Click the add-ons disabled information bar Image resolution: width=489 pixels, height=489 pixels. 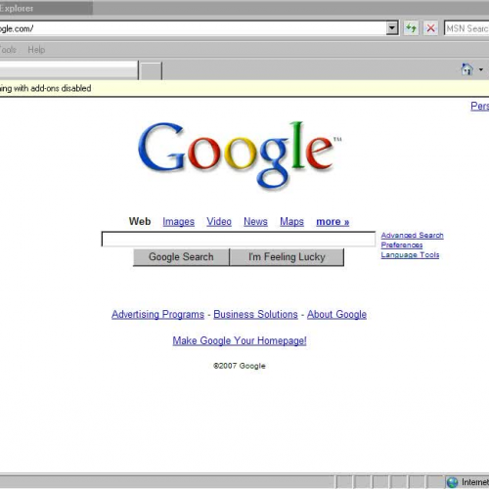point(244,88)
